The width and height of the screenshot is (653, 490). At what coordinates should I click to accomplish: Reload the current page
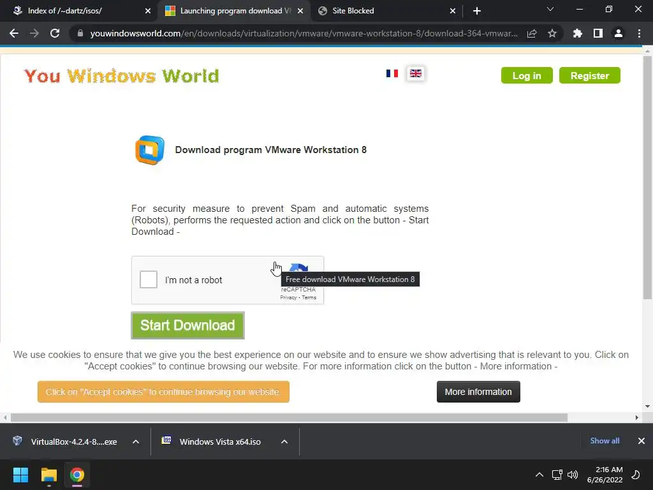coord(55,33)
